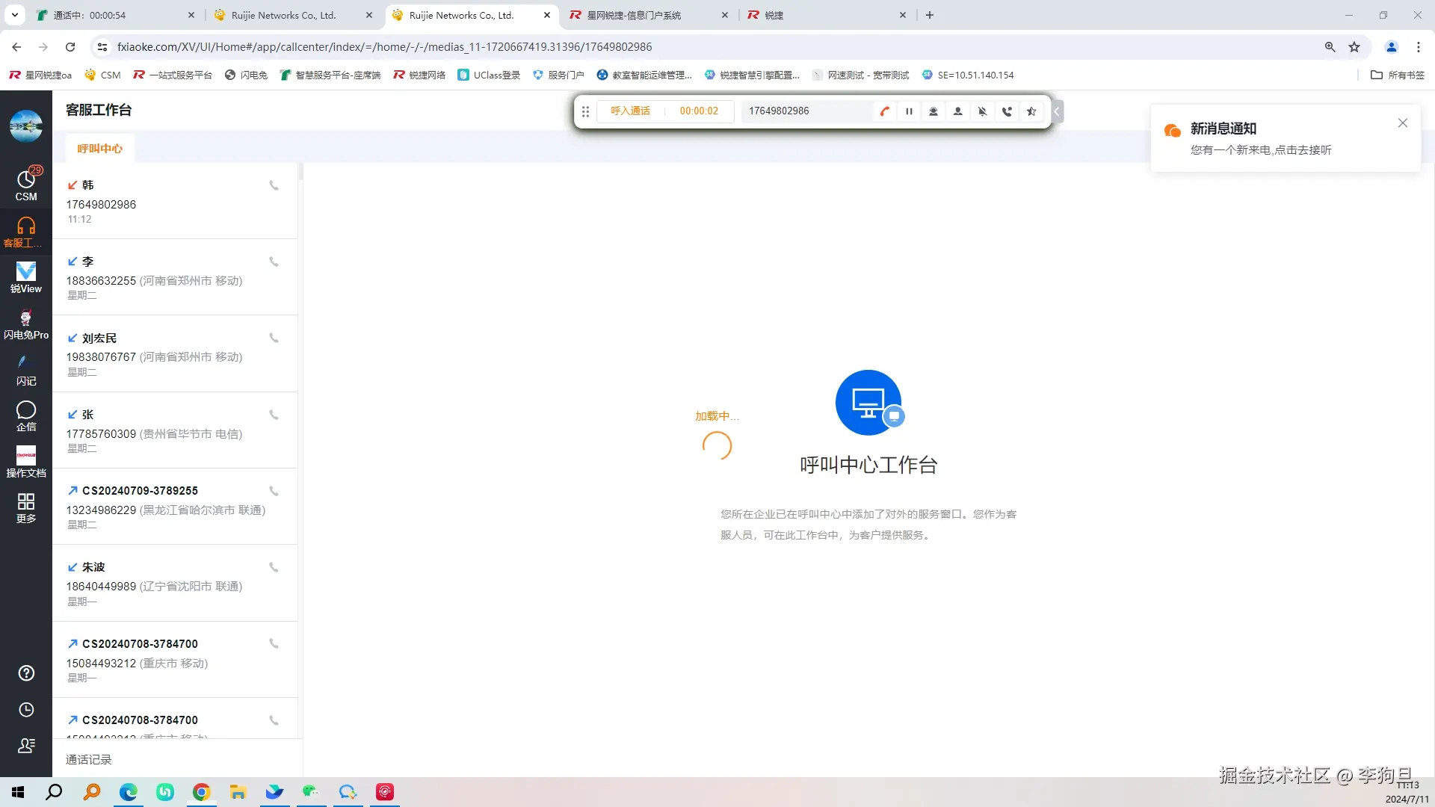1435x807 pixels.
Task: Open Microsoft Edge from the taskbar
Action: pyautogui.click(x=129, y=792)
